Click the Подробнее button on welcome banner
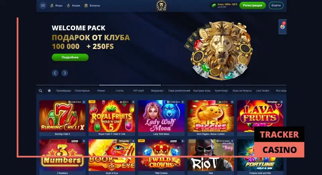Screen dimensions: 322x175 pyautogui.click(x=70, y=57)
